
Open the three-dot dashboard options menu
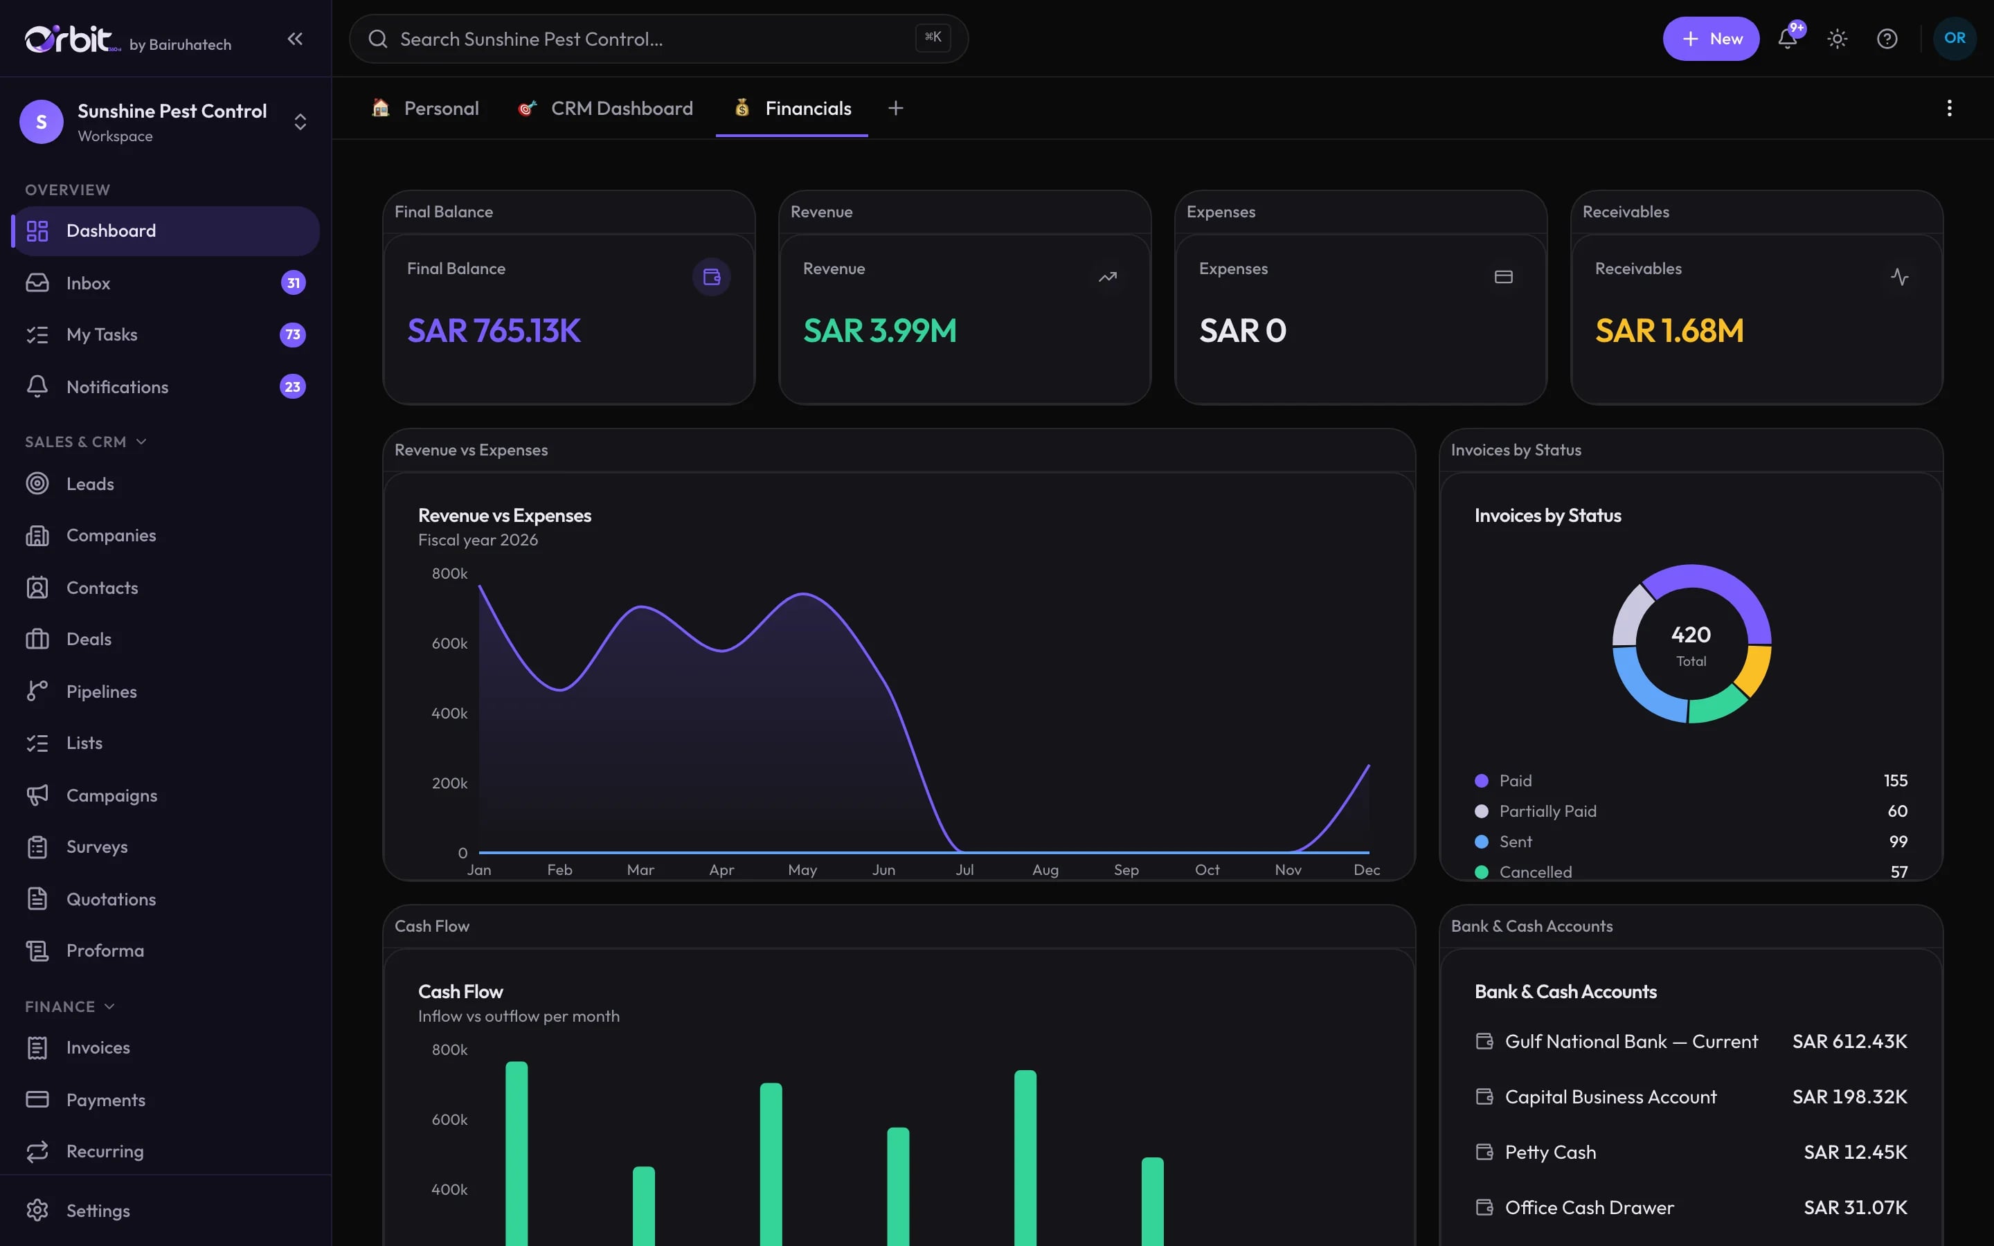point(1949,108)
